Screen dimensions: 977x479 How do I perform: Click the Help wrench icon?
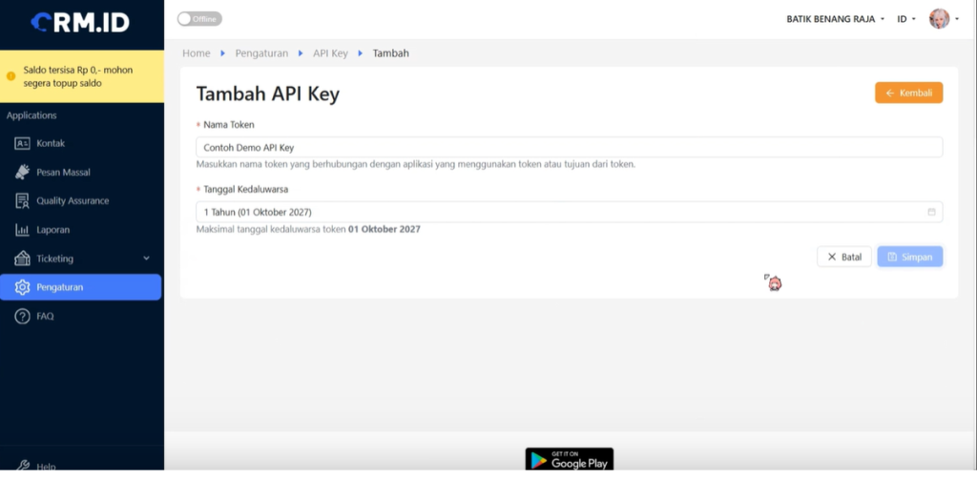pos(23,465)
